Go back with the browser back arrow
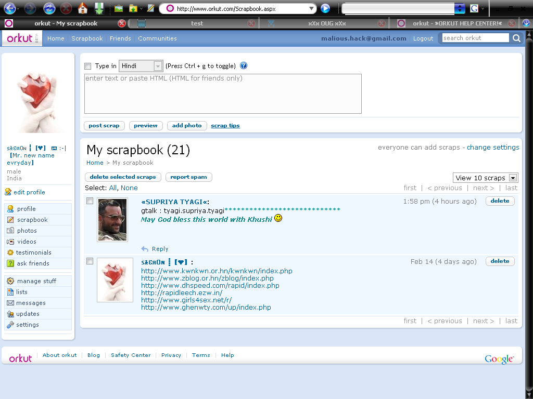Screen dimensions: 533x399 point(9,8)
